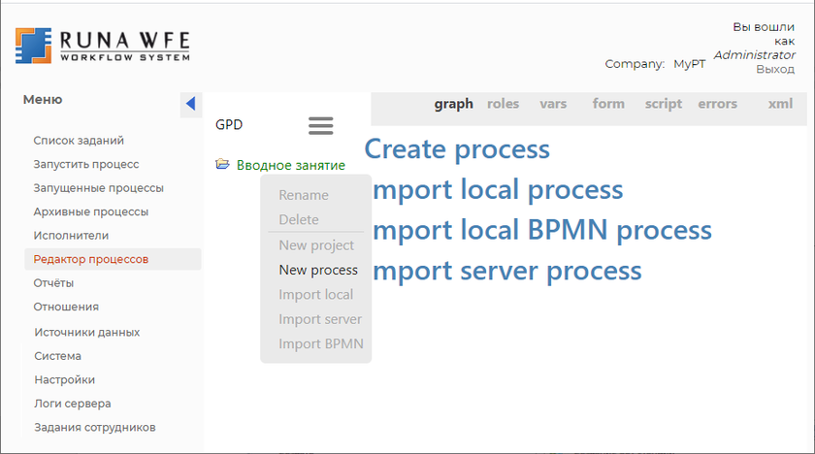Screen dimensions: 815x454
Task: Click the RUNA WFE logo
Action: [103, 46]
